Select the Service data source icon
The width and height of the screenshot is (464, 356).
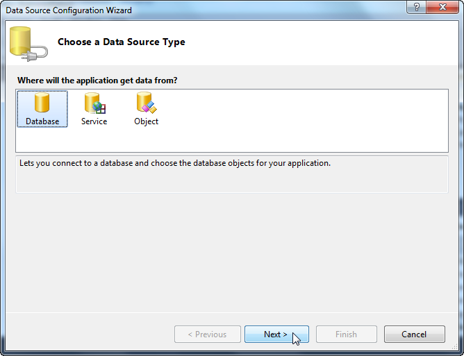coord(94,103)
